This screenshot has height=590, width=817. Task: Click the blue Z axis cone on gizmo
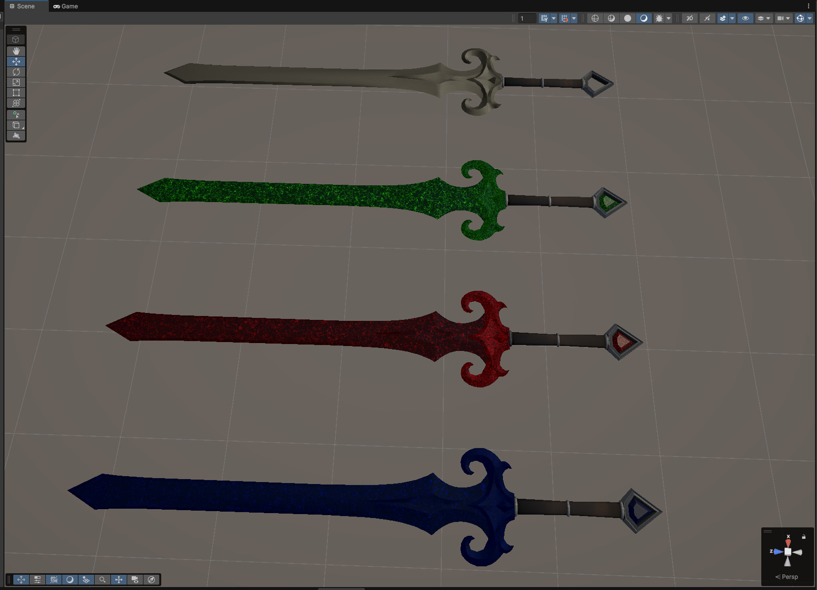(779, 552)
